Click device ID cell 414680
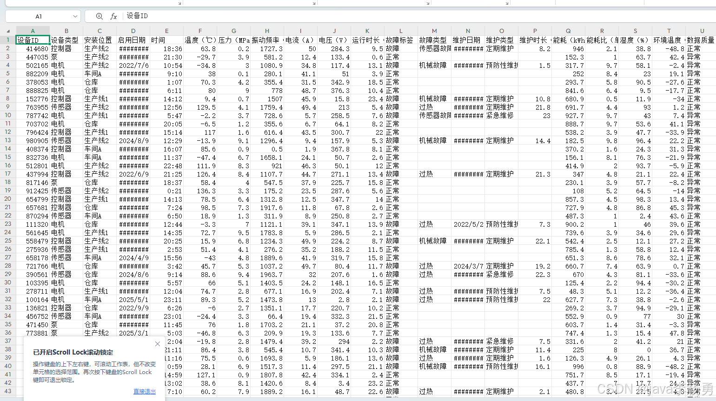This screenshot has width=716, height=401. [33, 48]
